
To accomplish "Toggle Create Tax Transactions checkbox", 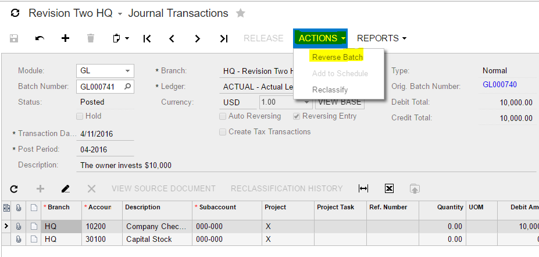I will click(223, 132).
